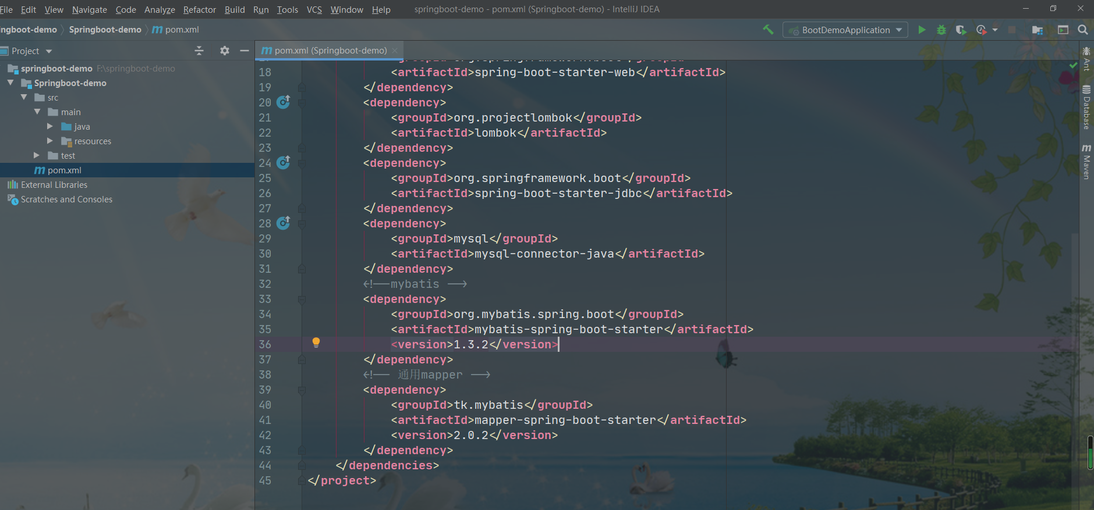This screenshot has height=510, width=1094.
Task: Collapse the main folder node
Action: click(37, 112)
